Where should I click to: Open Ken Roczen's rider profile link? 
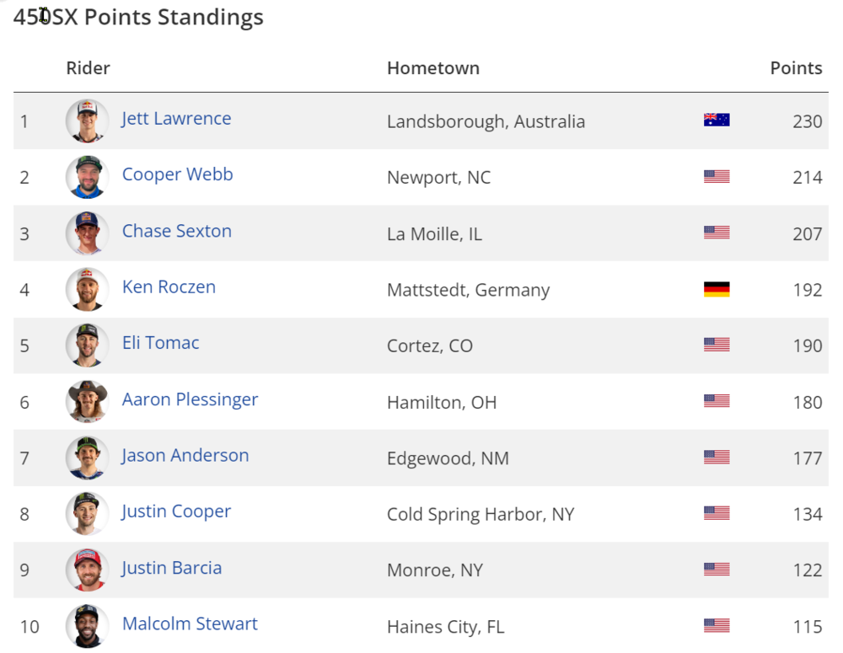click(169, 286)
